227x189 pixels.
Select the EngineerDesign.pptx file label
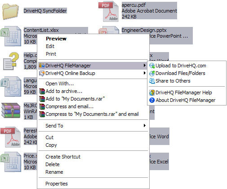point(144,30)
